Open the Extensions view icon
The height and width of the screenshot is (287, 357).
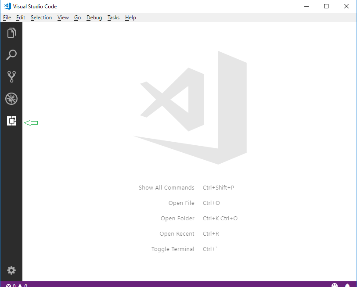point(11,121)
